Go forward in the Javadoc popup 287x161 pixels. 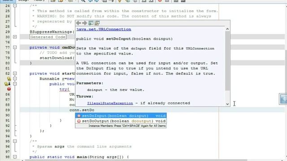pos(84,23)
